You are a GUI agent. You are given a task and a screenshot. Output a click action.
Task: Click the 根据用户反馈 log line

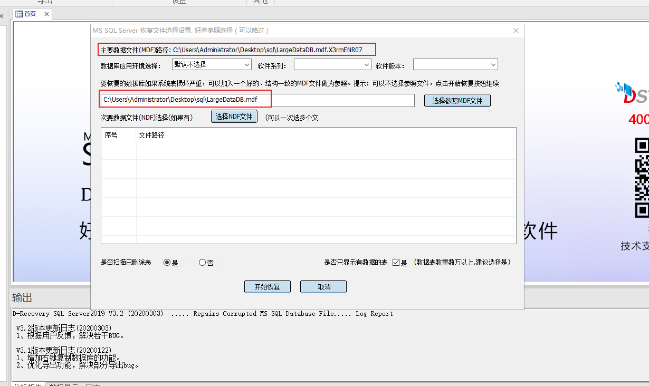[70, 335]
